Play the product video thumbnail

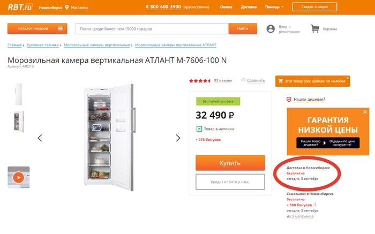coord(18,177)
